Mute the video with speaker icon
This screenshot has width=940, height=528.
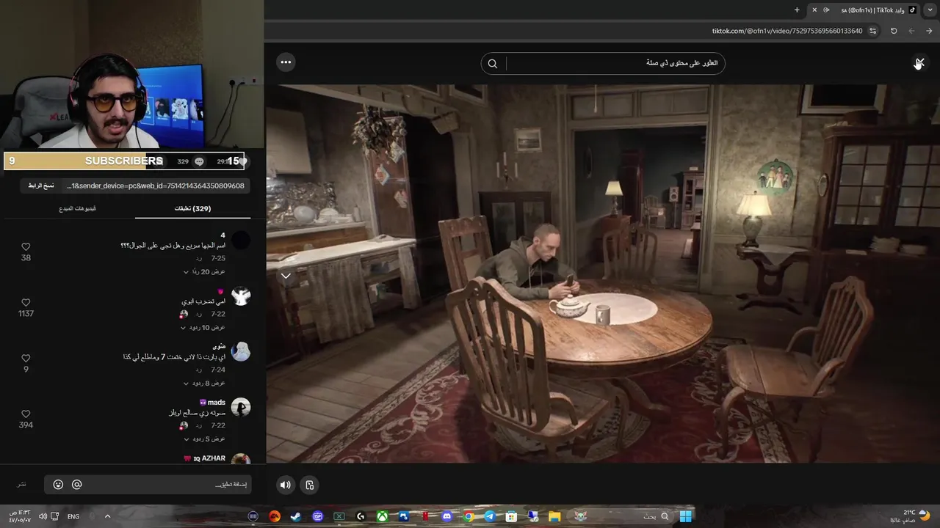[x=286, y=485]
